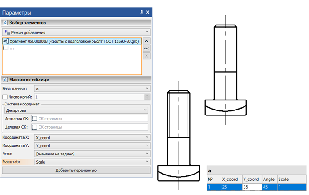Open the База данных dropdown
The image size is (309, 195).
click(92, 89)
